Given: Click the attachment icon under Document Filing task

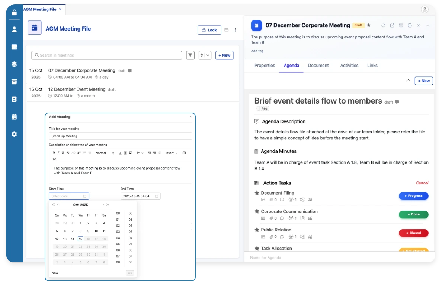Looking at the screenshot, I should point(271,199).
